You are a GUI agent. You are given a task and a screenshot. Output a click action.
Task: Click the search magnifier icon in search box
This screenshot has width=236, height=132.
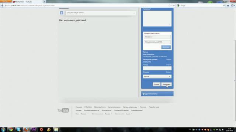coord(224,5)
